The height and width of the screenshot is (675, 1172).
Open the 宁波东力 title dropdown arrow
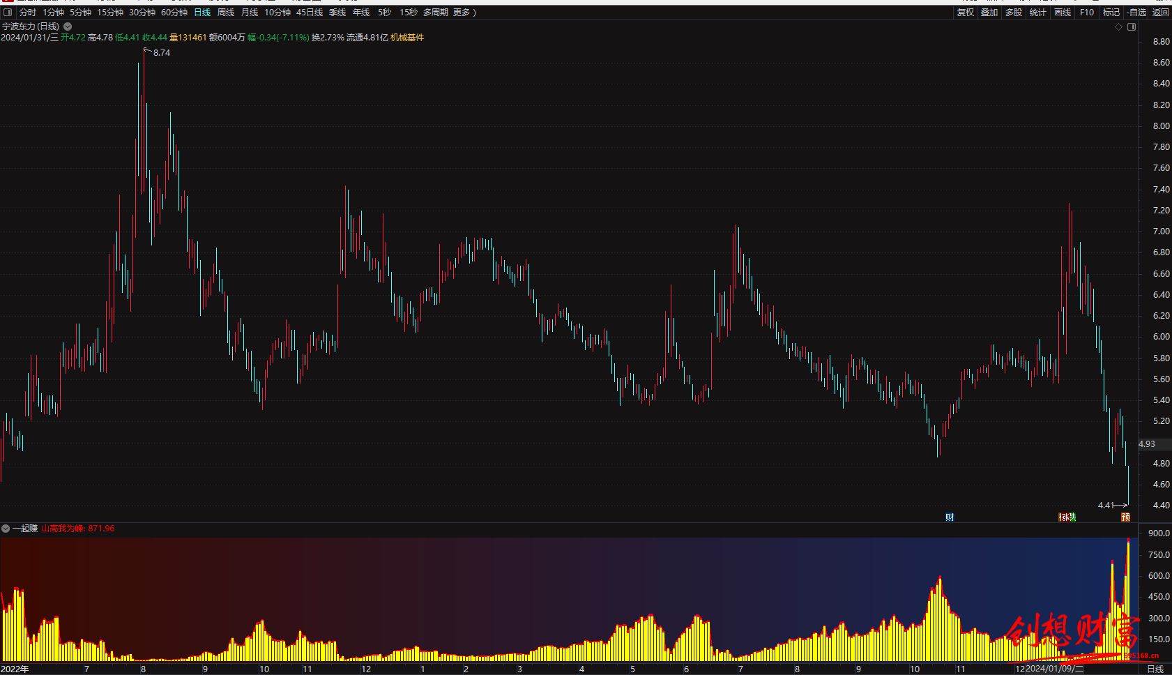pyautogui.click(x=68, y=26)
